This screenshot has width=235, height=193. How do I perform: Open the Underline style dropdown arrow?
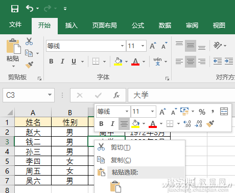click(82, 61)
